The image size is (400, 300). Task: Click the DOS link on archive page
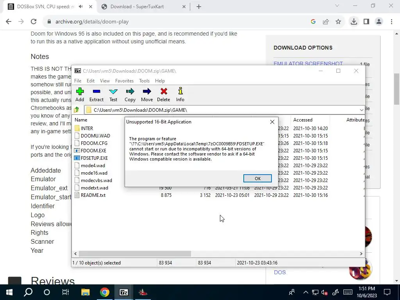[280, 272]
